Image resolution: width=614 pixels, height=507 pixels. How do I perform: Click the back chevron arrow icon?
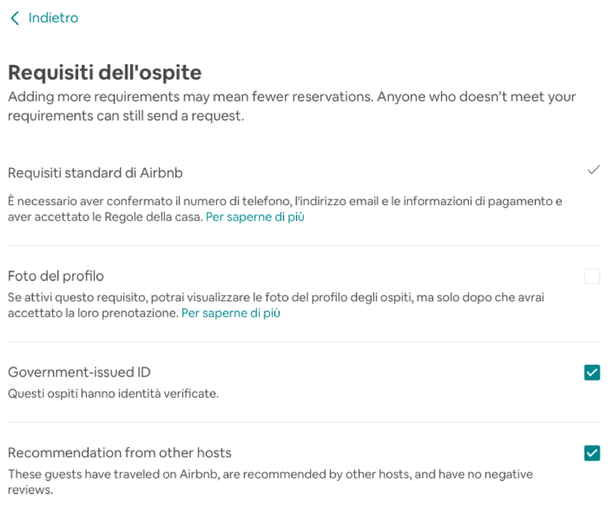[14, 18]
